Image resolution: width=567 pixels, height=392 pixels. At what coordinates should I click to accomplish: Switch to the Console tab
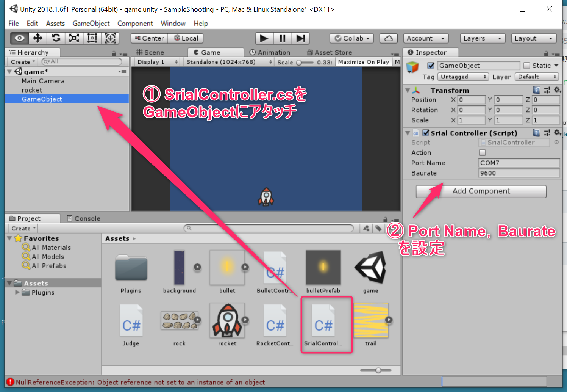pyautogui.click(x=84, y=218)
